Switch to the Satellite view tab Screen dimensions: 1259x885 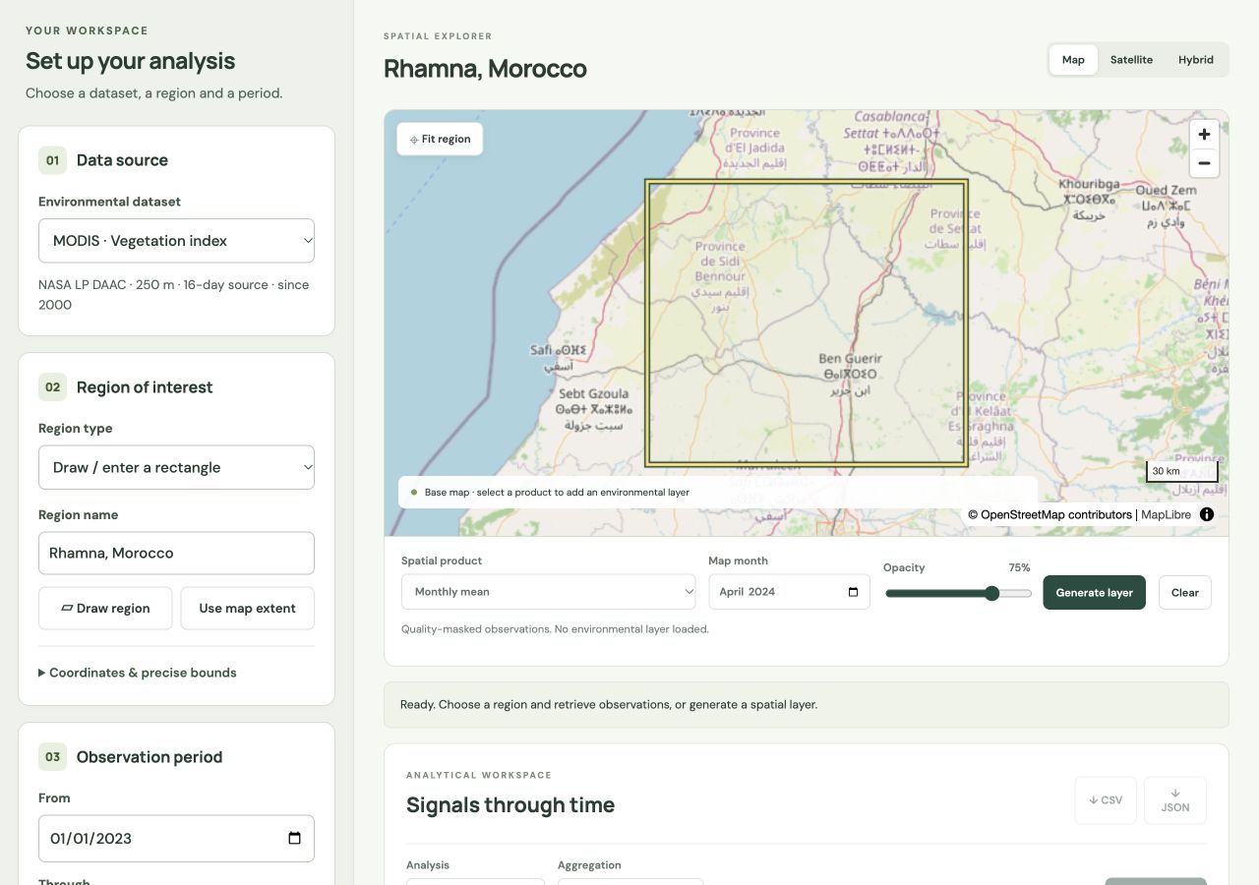coord(1131,60)
